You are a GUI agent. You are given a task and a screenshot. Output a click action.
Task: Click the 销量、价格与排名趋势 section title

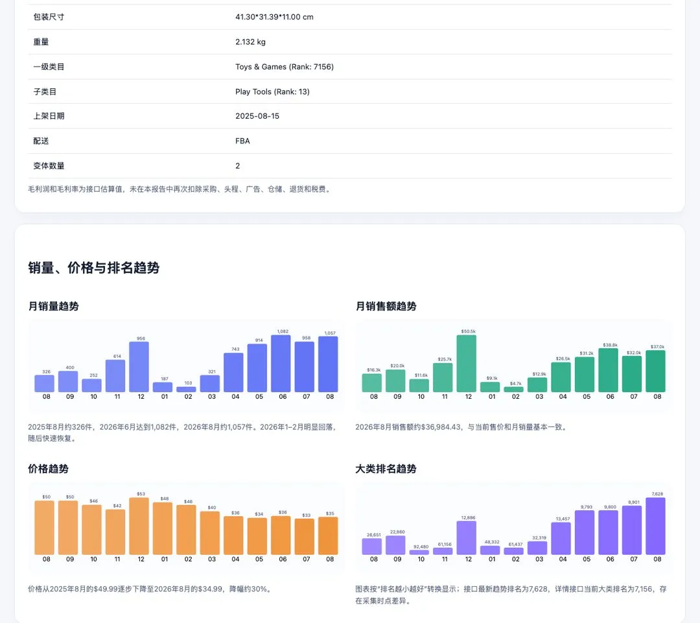click(94, 268)
